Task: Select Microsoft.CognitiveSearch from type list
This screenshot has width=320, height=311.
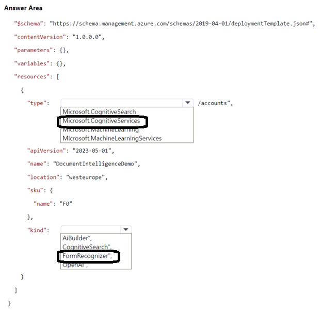Action: pyautogui.click(x=99, y=112)
